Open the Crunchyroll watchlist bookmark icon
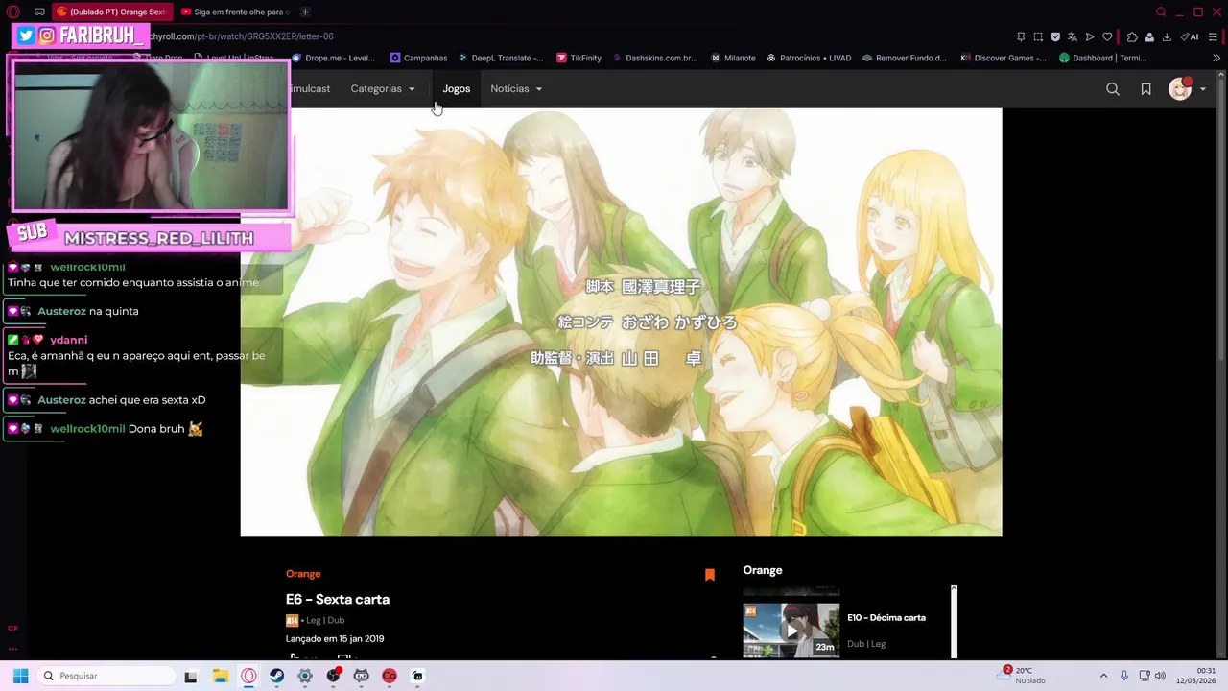This screenshot has height=691, width=1228. point(1145,89)
